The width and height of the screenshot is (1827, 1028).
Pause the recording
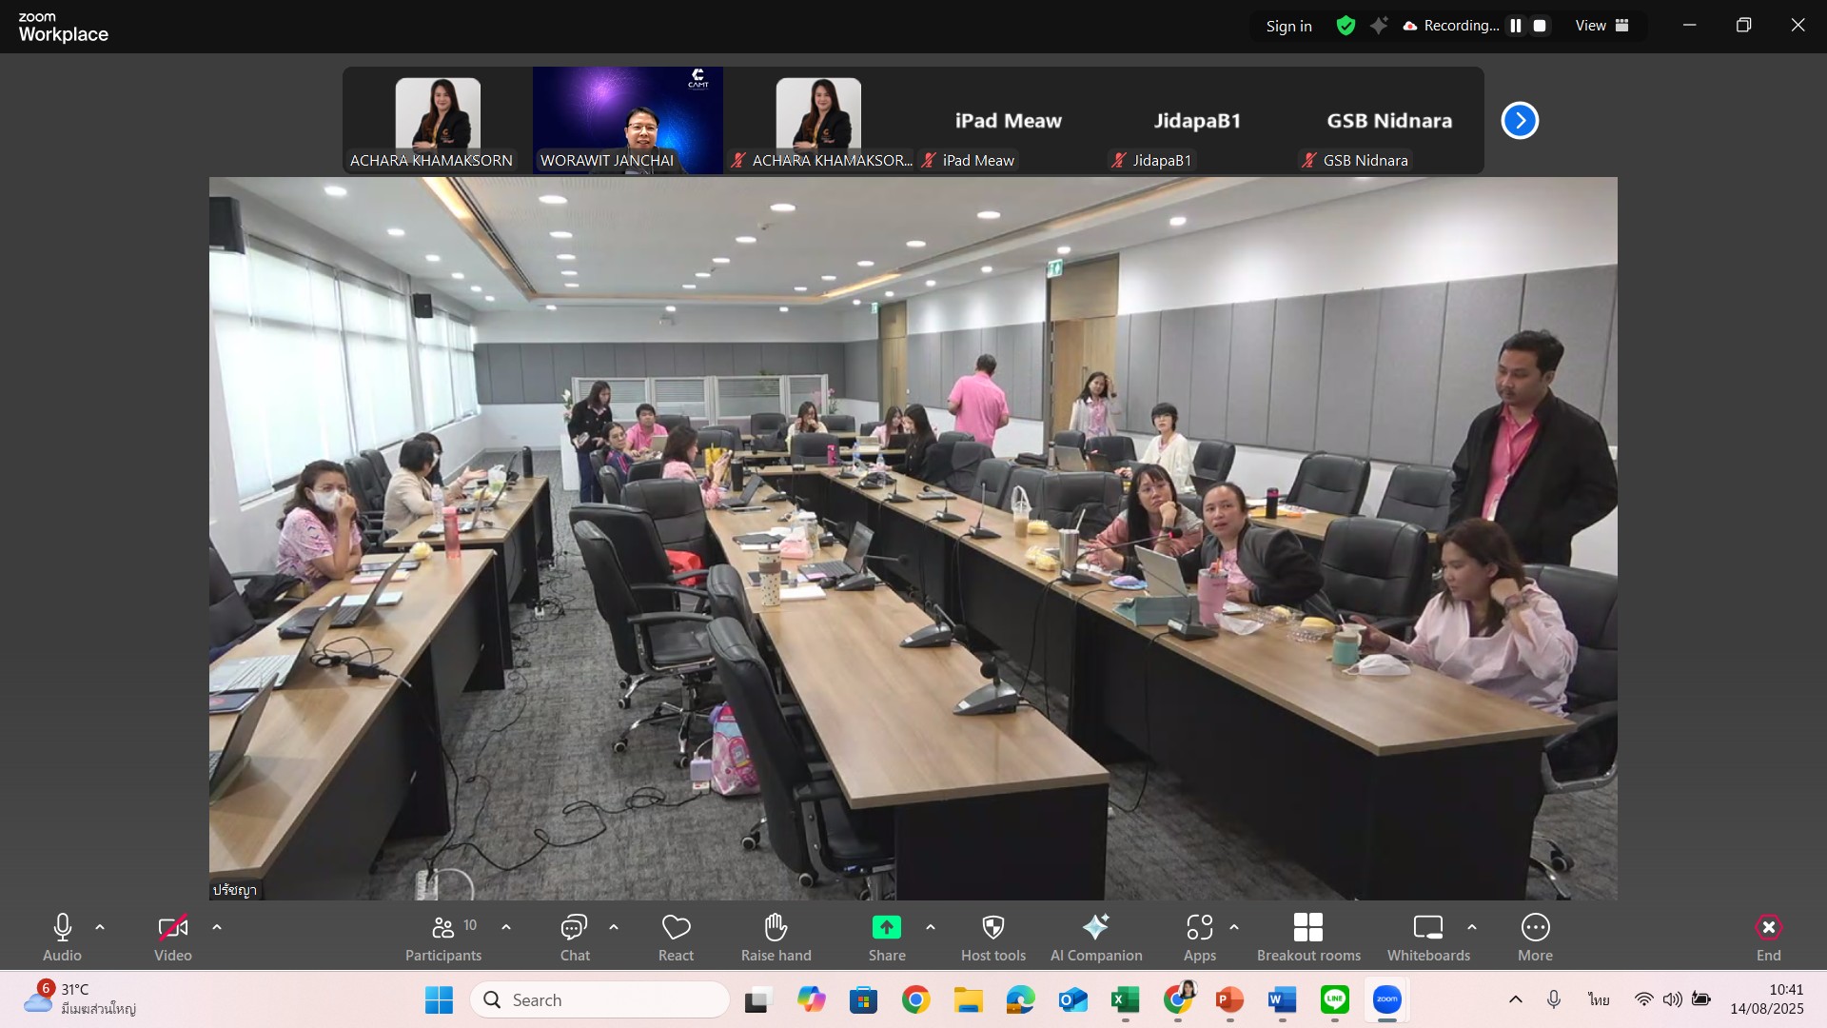[1516, 26]
